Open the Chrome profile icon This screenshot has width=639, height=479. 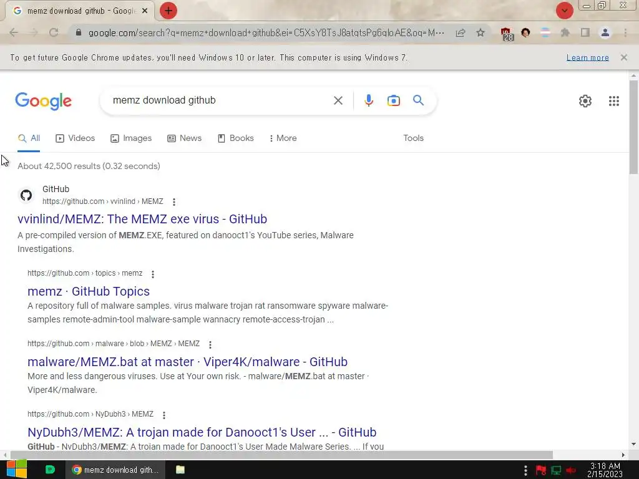[605, 32]
